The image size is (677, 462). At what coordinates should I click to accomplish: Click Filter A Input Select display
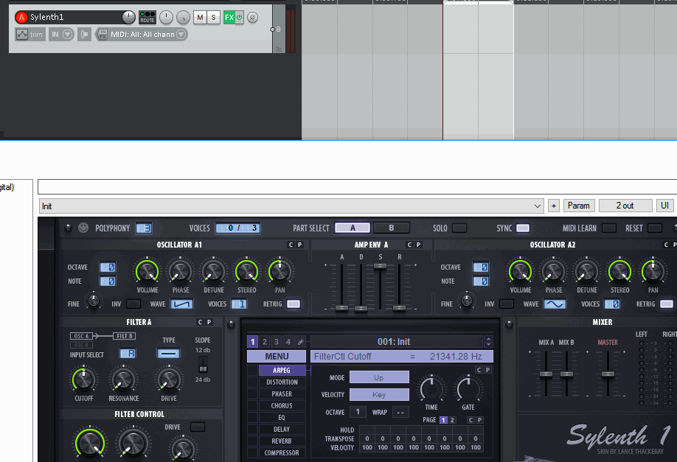[x=128, y=353]
